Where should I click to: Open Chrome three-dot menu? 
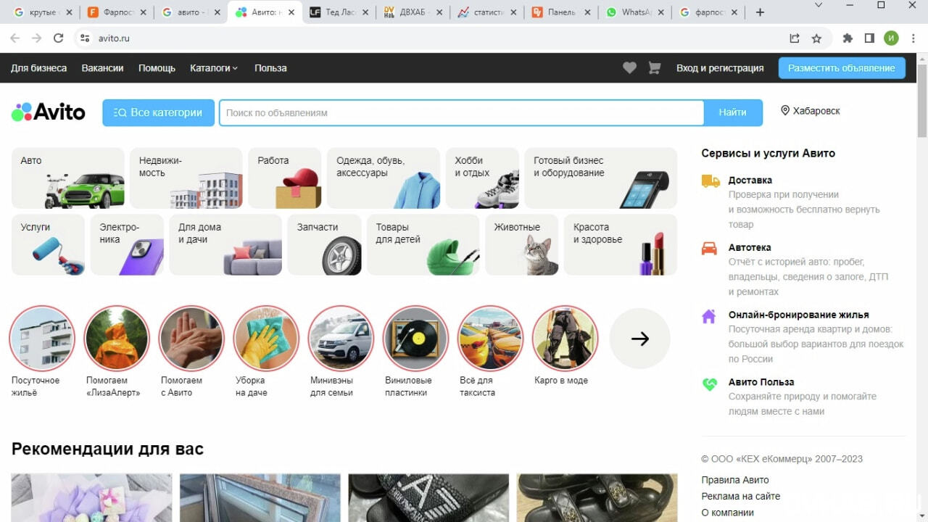[x=912, y=38]
